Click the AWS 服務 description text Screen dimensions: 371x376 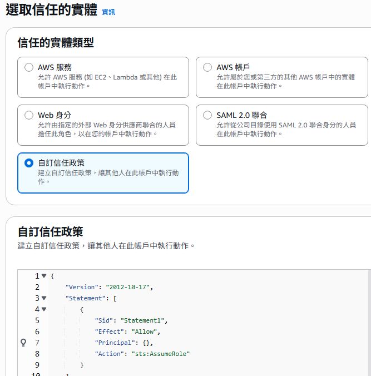[107, 82]
